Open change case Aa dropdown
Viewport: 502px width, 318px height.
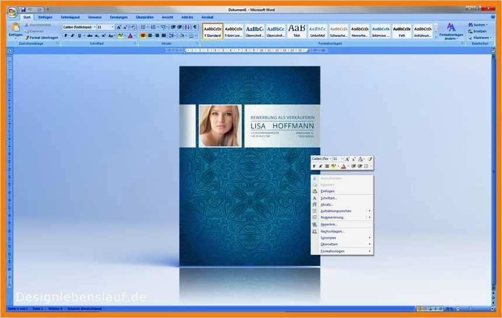(x=111, y=36)
